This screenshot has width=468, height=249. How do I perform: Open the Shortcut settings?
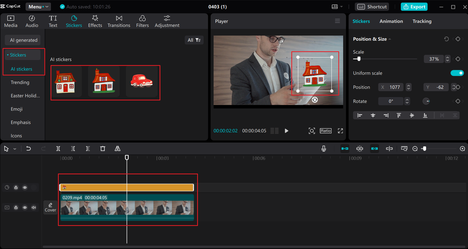pos(372,7)
